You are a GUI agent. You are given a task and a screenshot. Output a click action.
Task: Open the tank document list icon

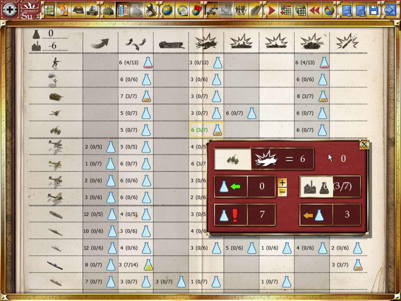(x=93, y=10)
